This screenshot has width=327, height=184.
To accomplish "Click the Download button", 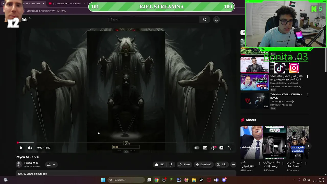I will click(203, 165).
